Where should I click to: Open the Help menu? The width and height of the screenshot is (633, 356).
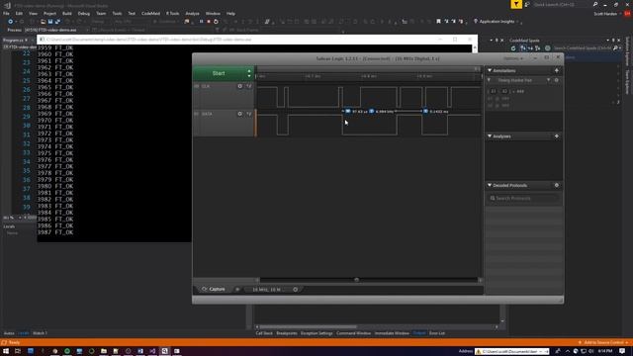[x=230, y=14]
